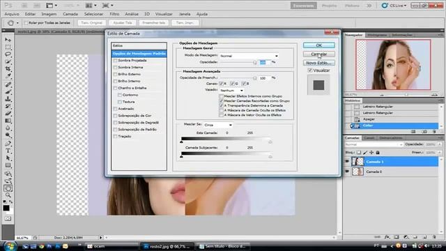Select the Brush tool
The height and width of the screenshot is (251, 446).
(x=8, y=91)
